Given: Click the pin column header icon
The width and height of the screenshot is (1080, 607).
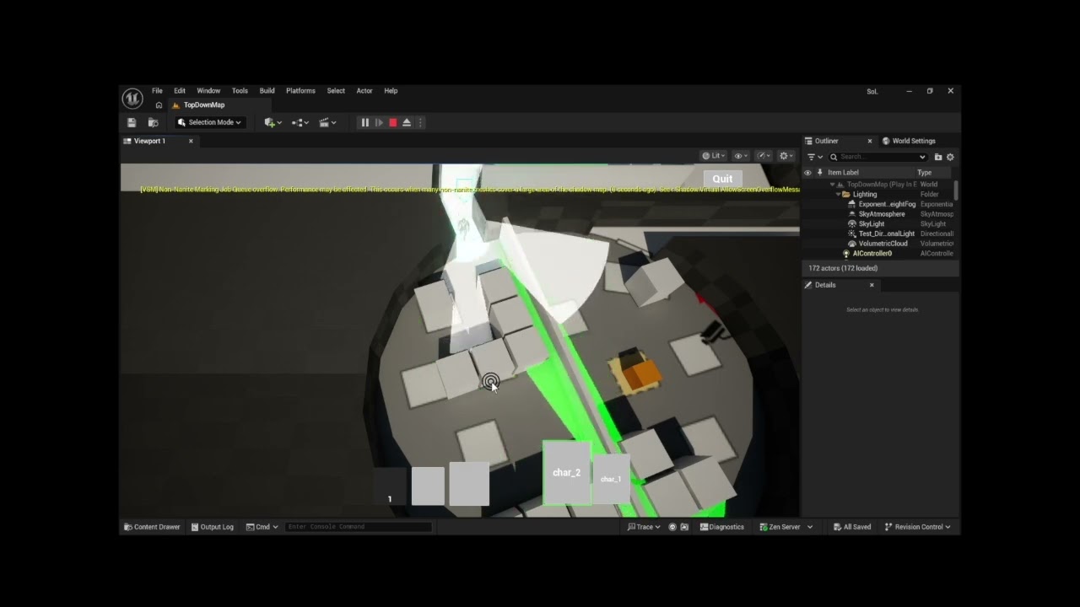Looking at the screenshot, I should [x=819, y=173].
